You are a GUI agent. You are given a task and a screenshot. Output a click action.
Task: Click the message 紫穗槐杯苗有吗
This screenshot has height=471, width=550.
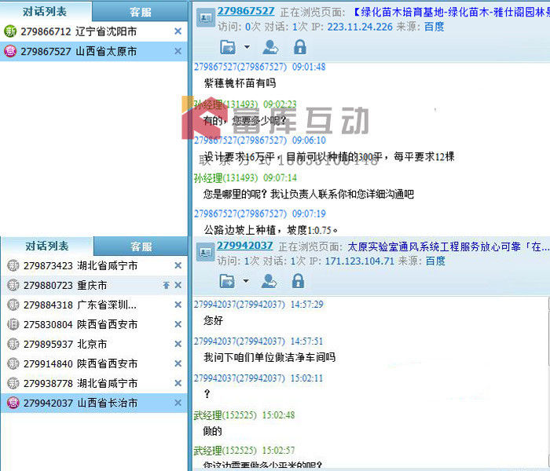pos(240,83)
